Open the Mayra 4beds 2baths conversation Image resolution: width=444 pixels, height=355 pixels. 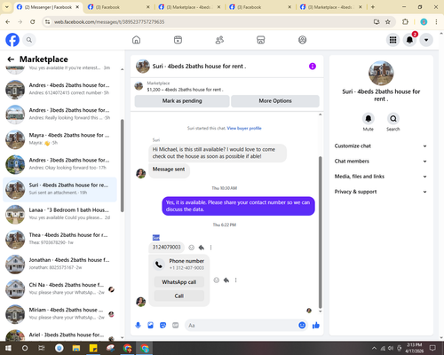[59, 139]
